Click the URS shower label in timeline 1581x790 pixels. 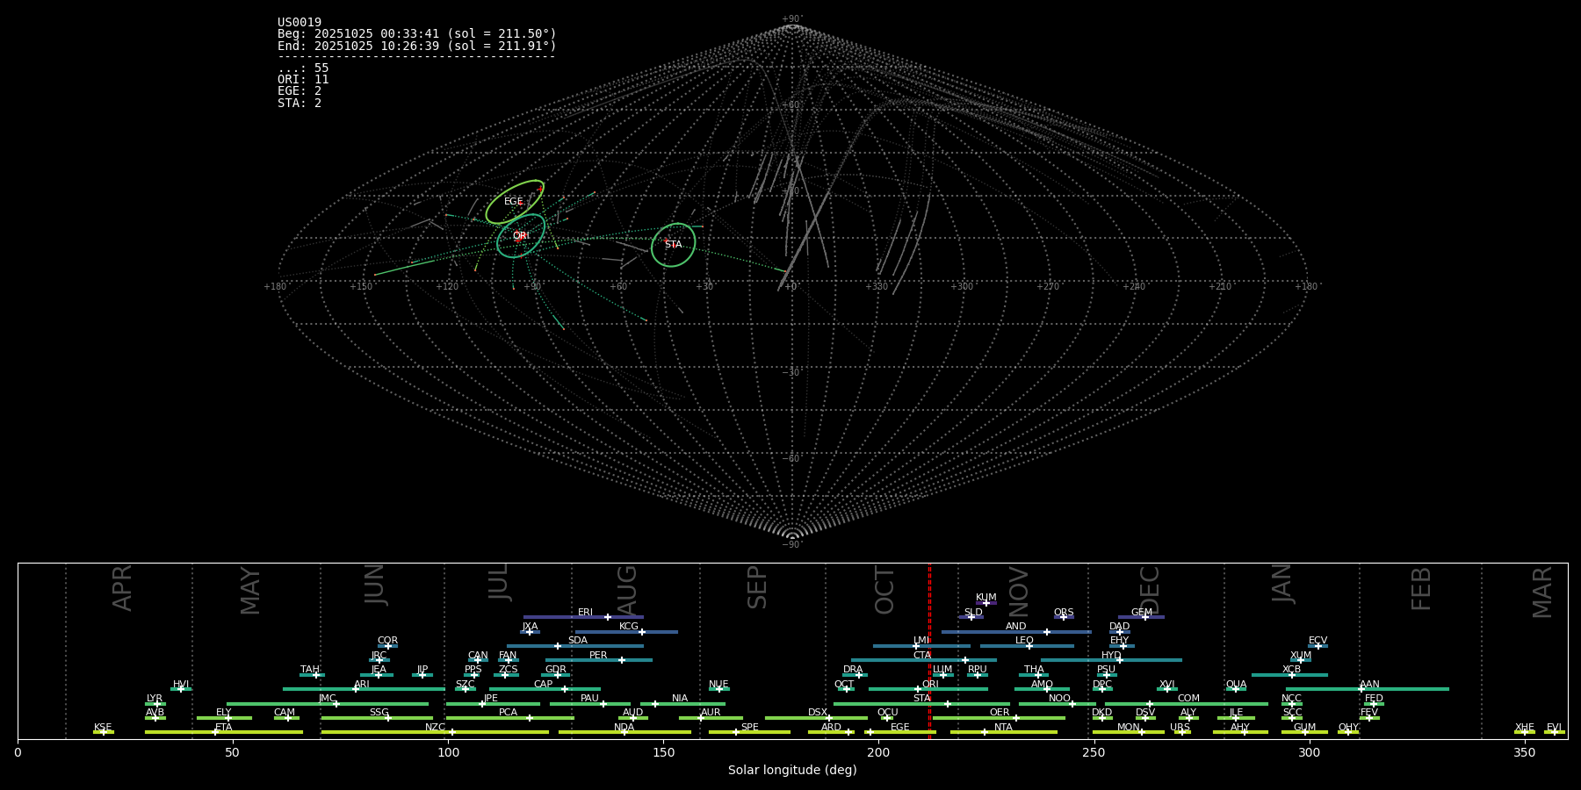[1180, 728]
